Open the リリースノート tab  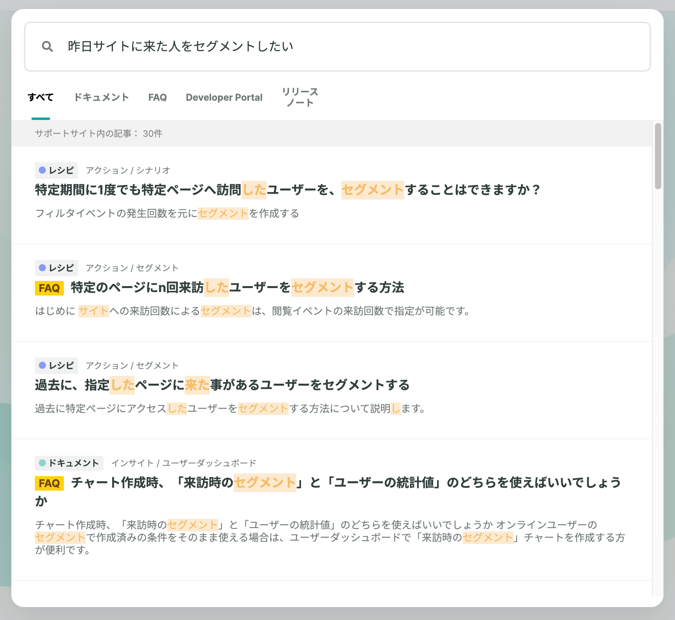(300, 97)
